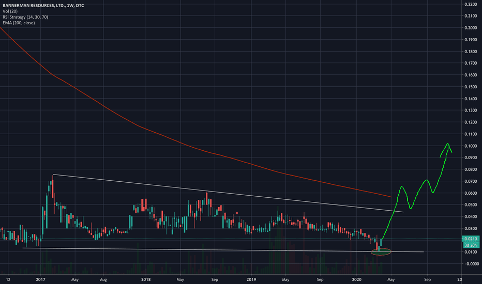Screen dimensions: 482x284
Task: Click the 0.0400 price axis label
Action: pos(471,217)
